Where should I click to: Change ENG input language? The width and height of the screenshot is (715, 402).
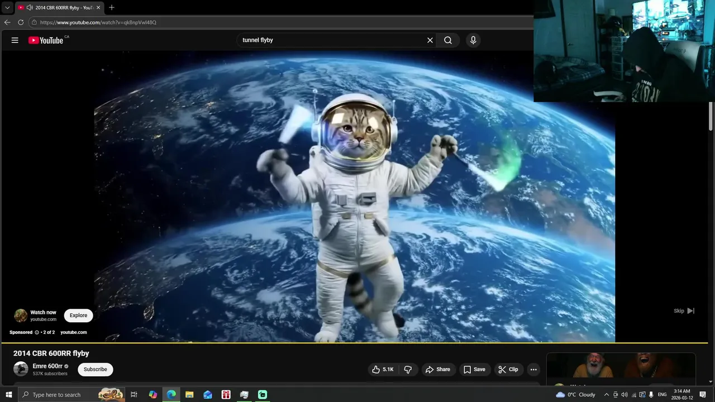662,395
